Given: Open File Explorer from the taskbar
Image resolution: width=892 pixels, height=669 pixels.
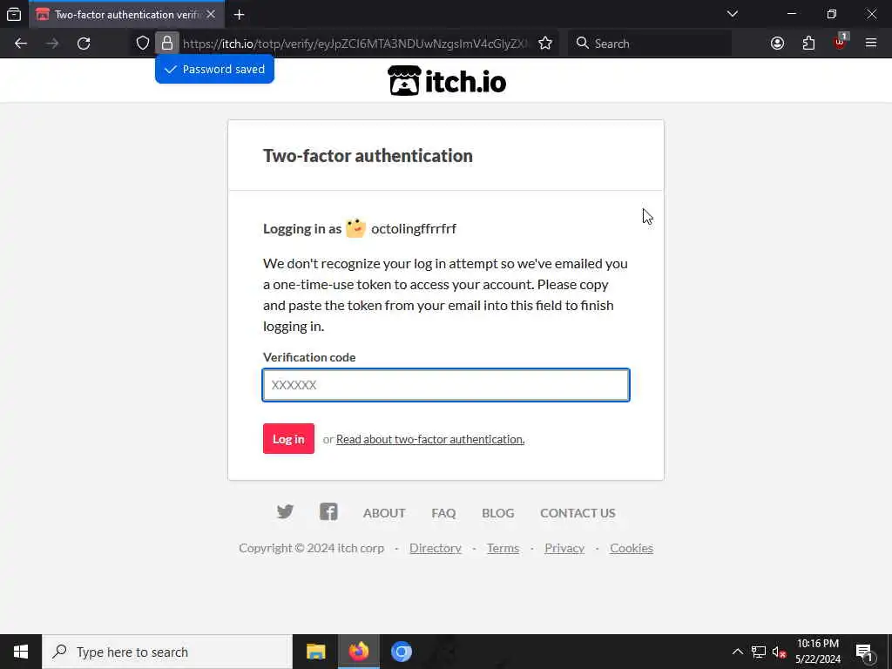Looking at the screenshot, I should [315, 652].
